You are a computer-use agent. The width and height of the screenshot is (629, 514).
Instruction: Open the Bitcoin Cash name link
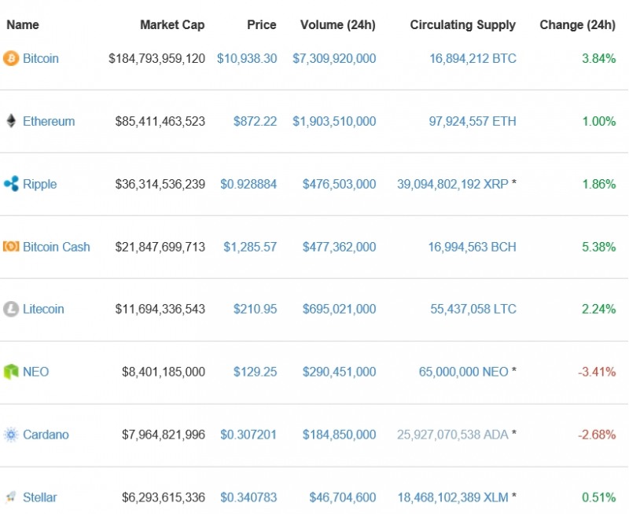point(57,247)
